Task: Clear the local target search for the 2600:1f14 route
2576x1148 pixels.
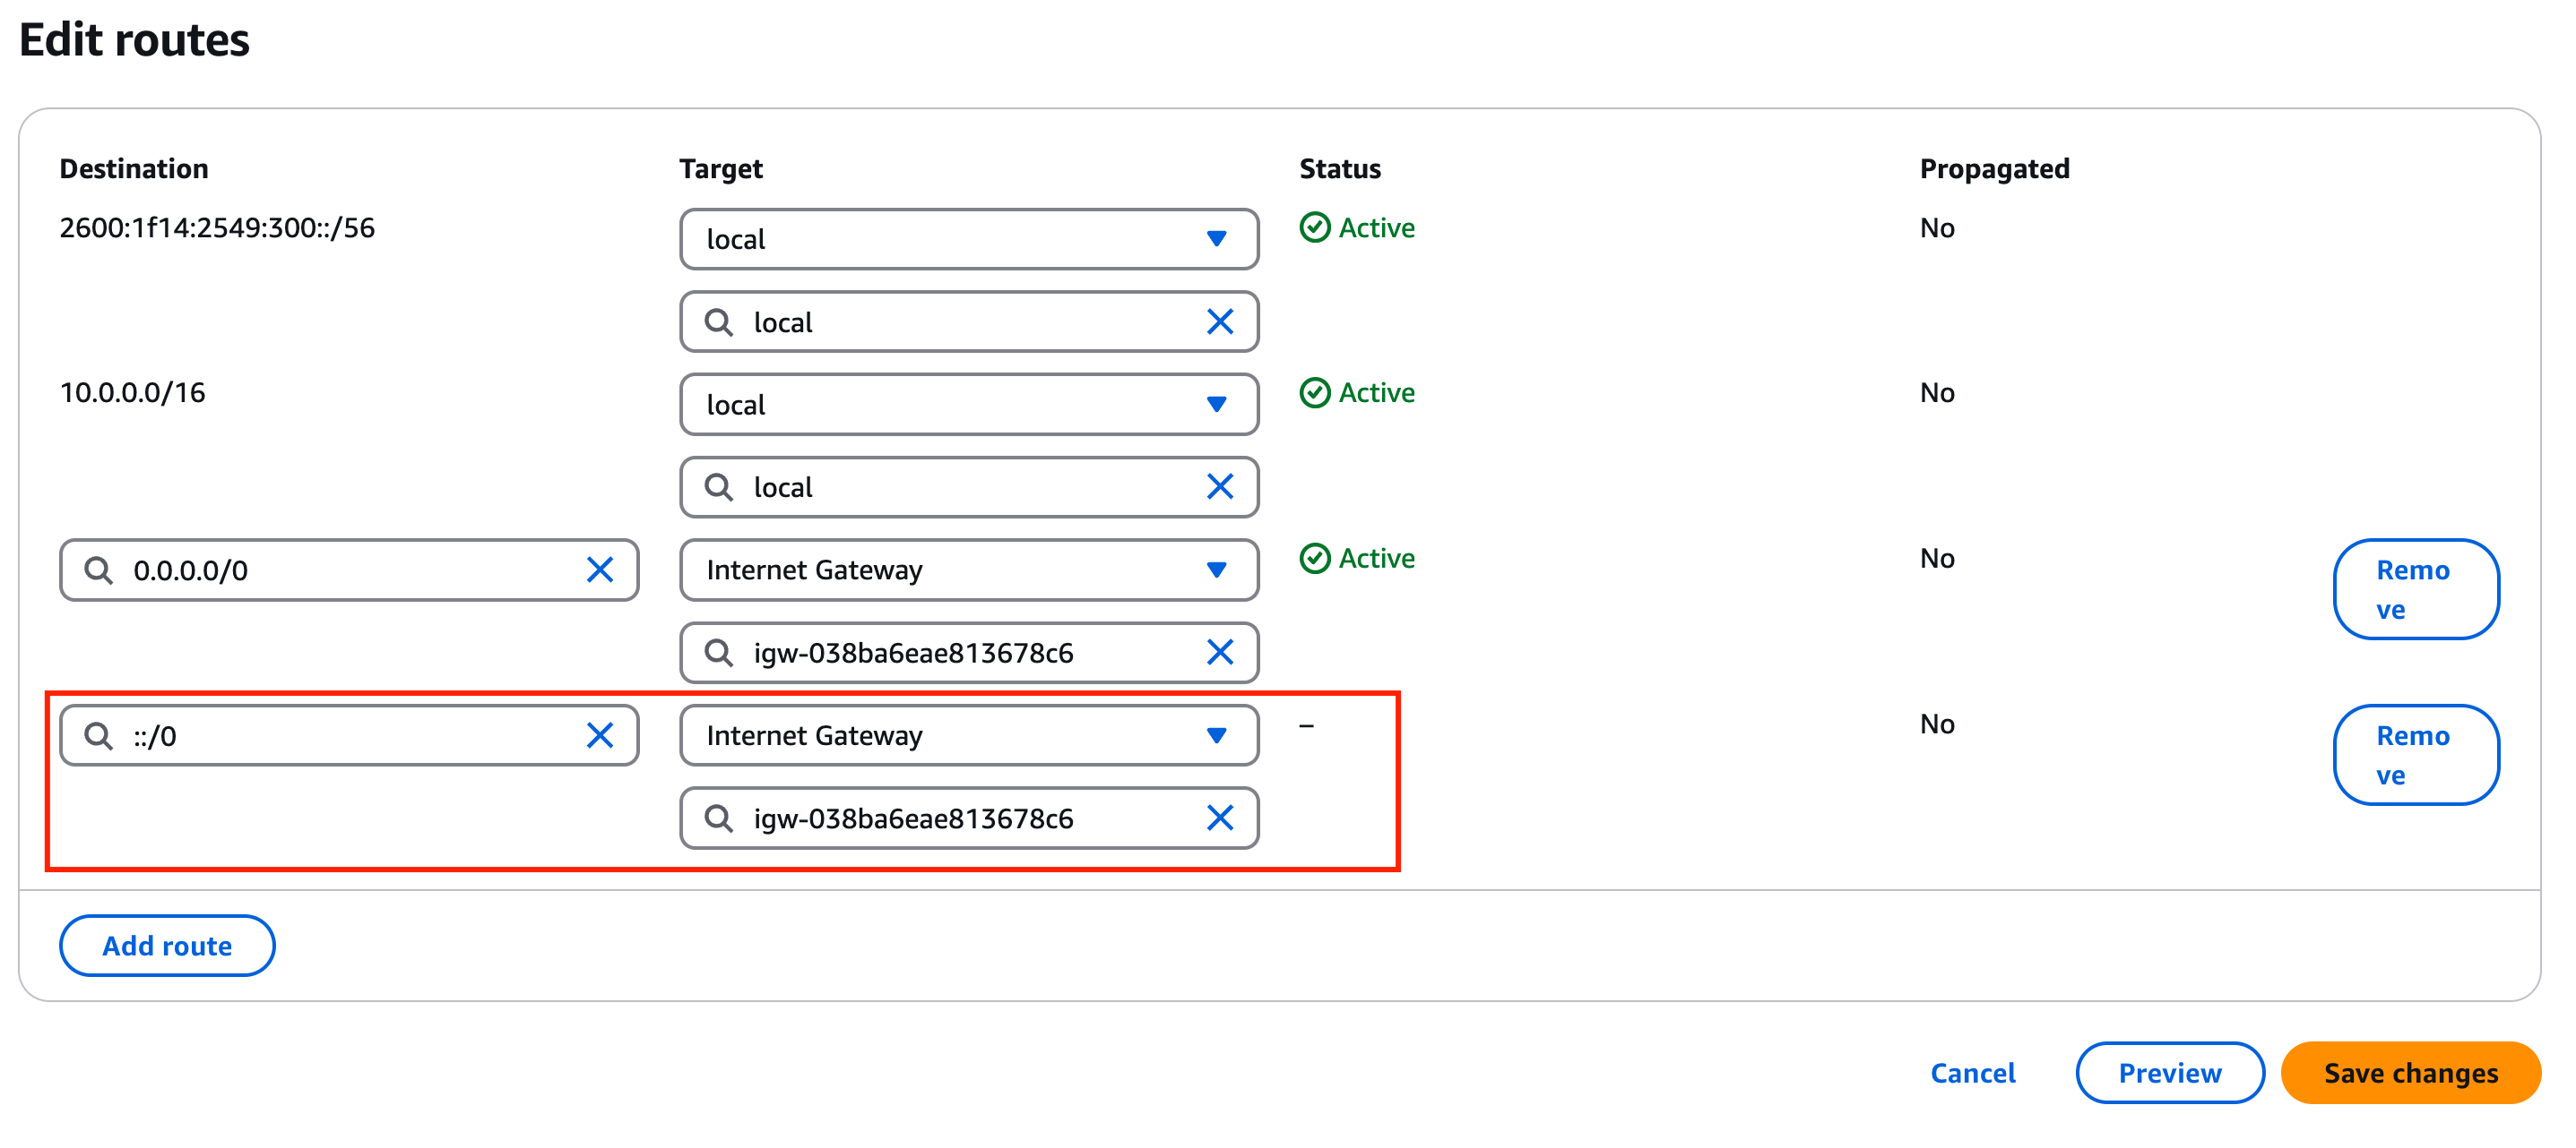Action: (1219, 321)
